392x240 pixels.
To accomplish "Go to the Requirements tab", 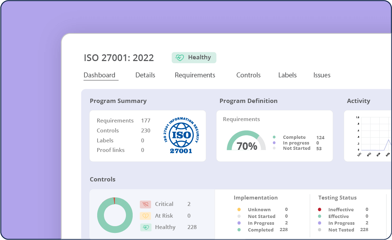I will tap(195, 75).
